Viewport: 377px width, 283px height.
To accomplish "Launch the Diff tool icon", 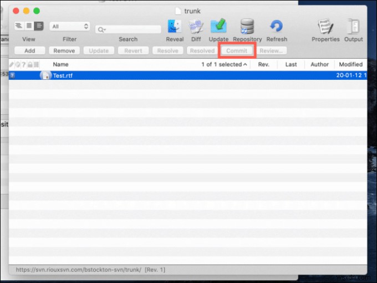I will click(x=196, y=26).
